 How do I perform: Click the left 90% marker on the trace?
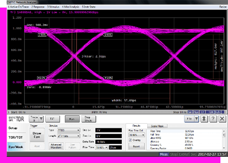[x=42, y=35]
